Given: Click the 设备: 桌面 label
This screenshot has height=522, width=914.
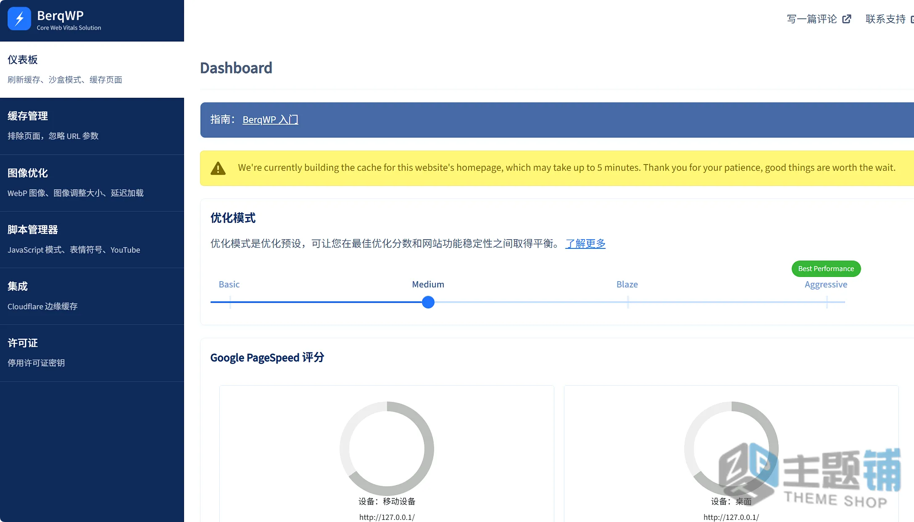Looking at the screenshot, I should pyautogui.click(x=731, y=501).
